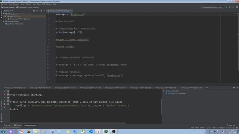The height and width of the screenshot is (134, 239).
Task: Switch to the TODO tool window
Action: (8, 125)
